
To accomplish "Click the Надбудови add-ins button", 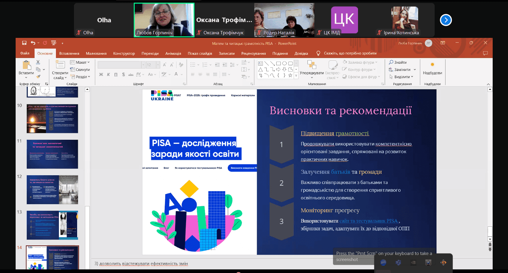I will coord(432,68).
